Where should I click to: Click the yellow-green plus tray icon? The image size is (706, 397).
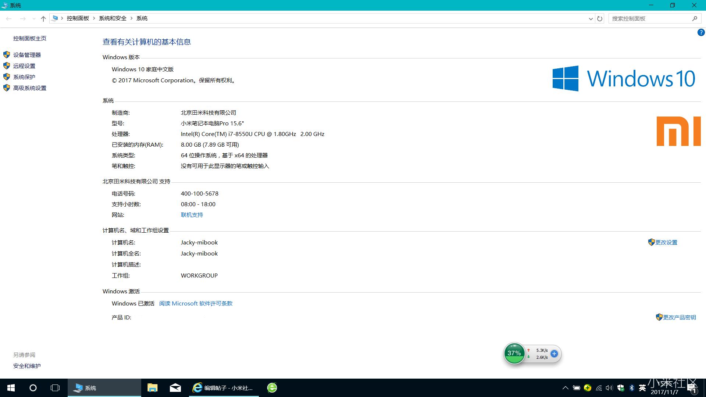coord(588,388)
